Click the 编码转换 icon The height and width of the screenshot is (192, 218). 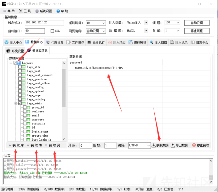(x=130, y=42)
